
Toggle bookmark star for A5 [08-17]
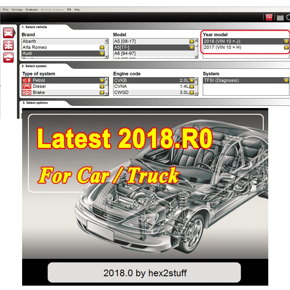(192, 41)
